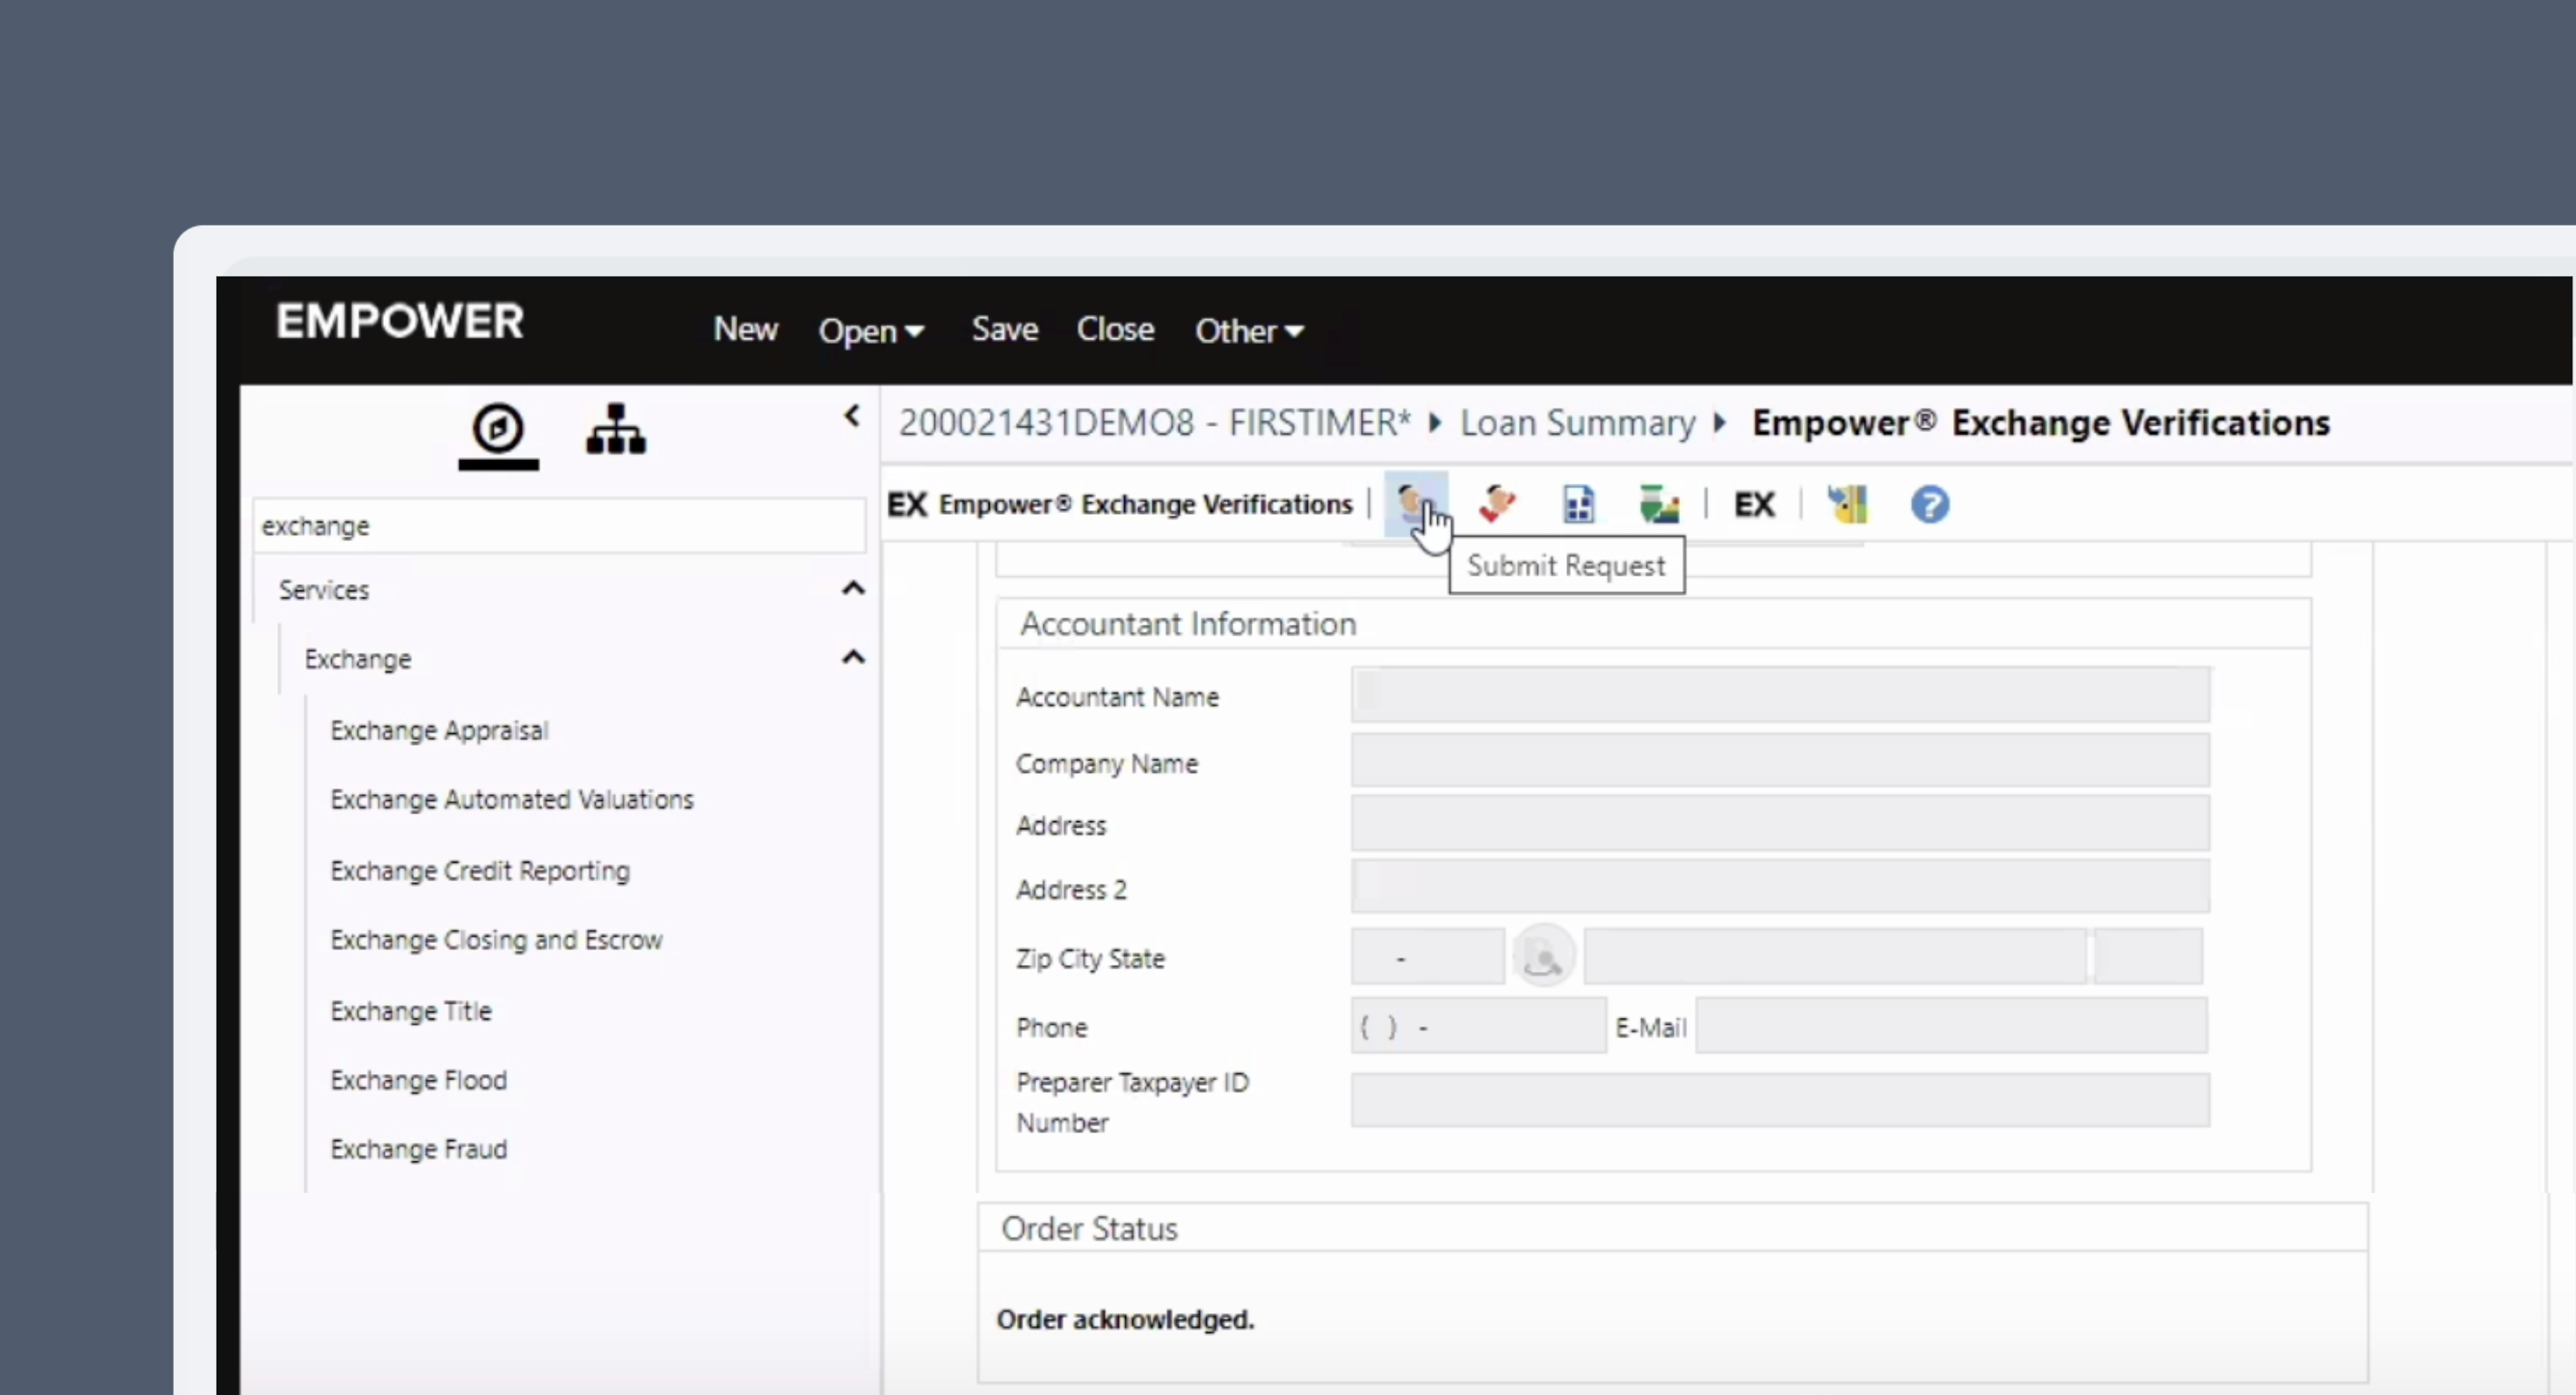Open the Open dropdown menu
Image resolution: width=2576 pixels, height=1395 pixels.
tap(871, 330)
